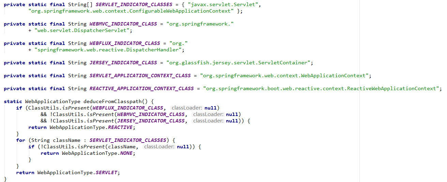Click the REACTIVE_APPLICATION_CONTEXT_CLASS declaration
Viewport: 447px width, 182px height.
coord(142,88)
